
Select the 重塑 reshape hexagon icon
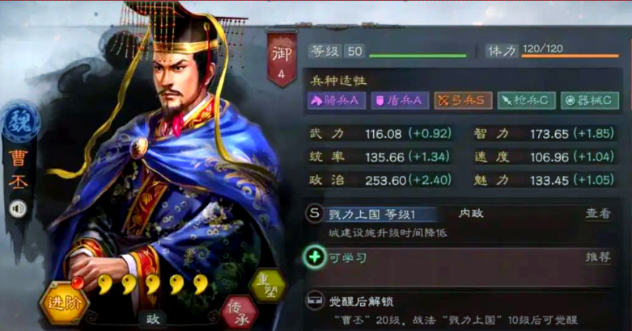268,286
